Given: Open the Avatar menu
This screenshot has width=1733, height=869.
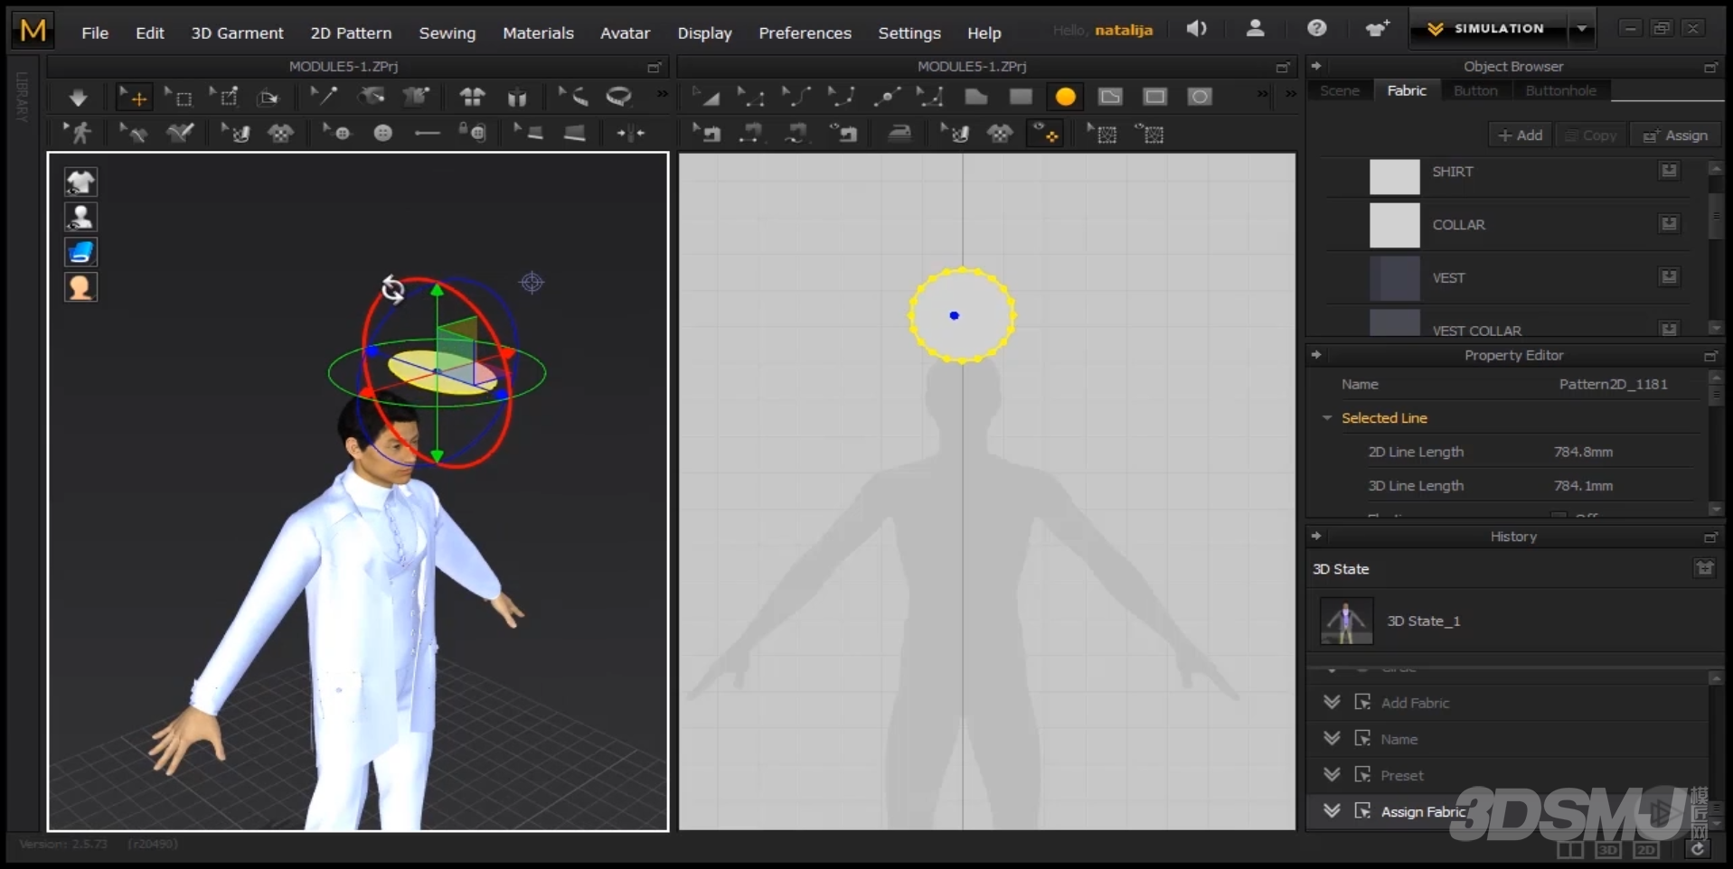Looking at the screenshot, I should pos(625,33).
